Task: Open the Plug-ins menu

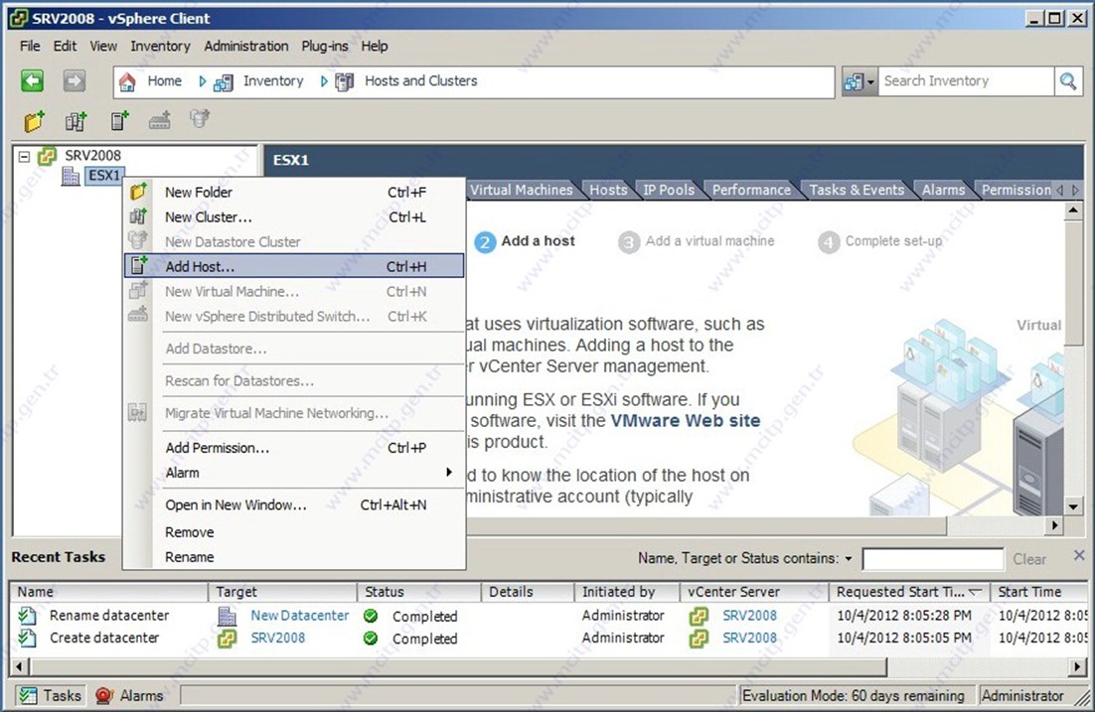Action: (325, 46)
